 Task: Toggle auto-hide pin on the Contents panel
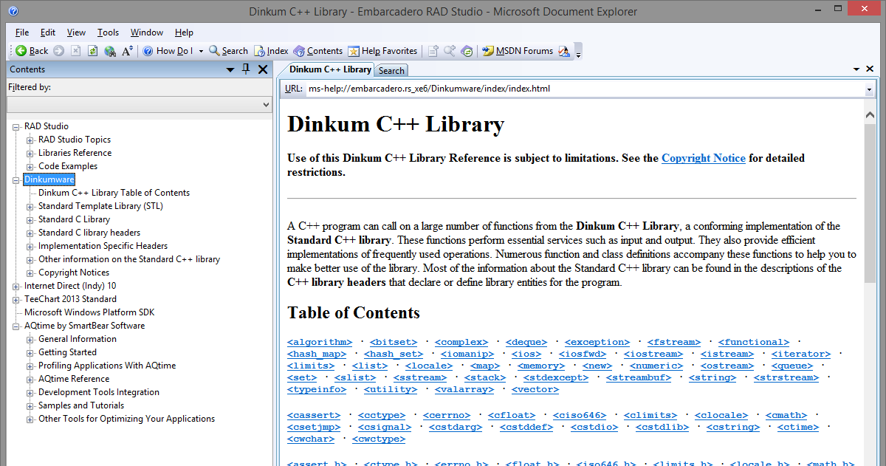pyautogui.click(x=247, y=69)
